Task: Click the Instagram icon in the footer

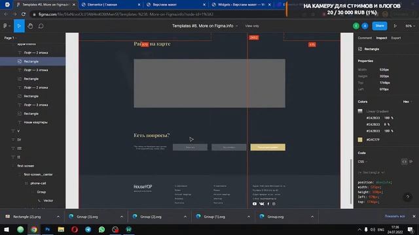Action: pos(274,204)
